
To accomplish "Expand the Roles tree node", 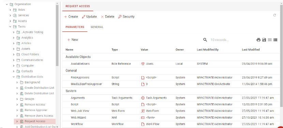I will [10, 10].
